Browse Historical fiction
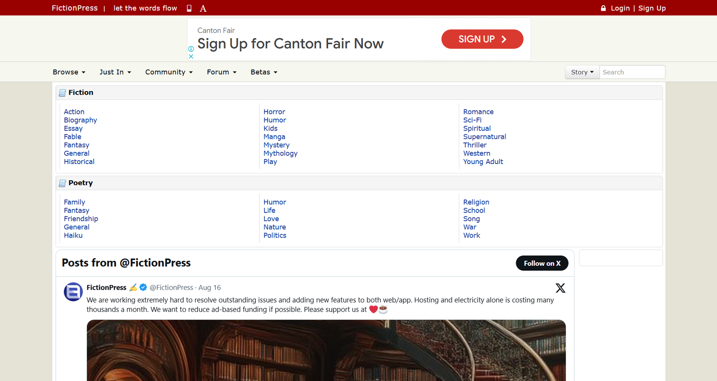The image size is (717, 381). (79, 162)
